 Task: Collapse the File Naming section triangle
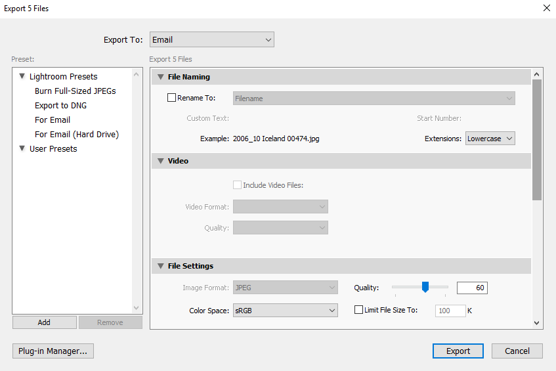161,77
